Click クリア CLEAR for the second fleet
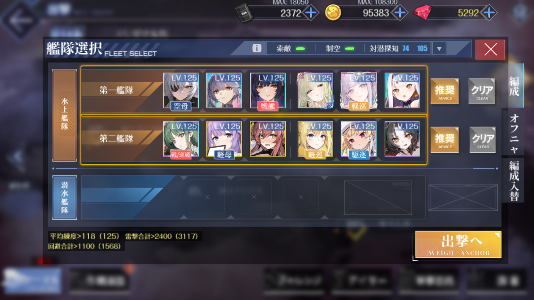Viewport: 534px width, 300px height. [x=483, y=140]
